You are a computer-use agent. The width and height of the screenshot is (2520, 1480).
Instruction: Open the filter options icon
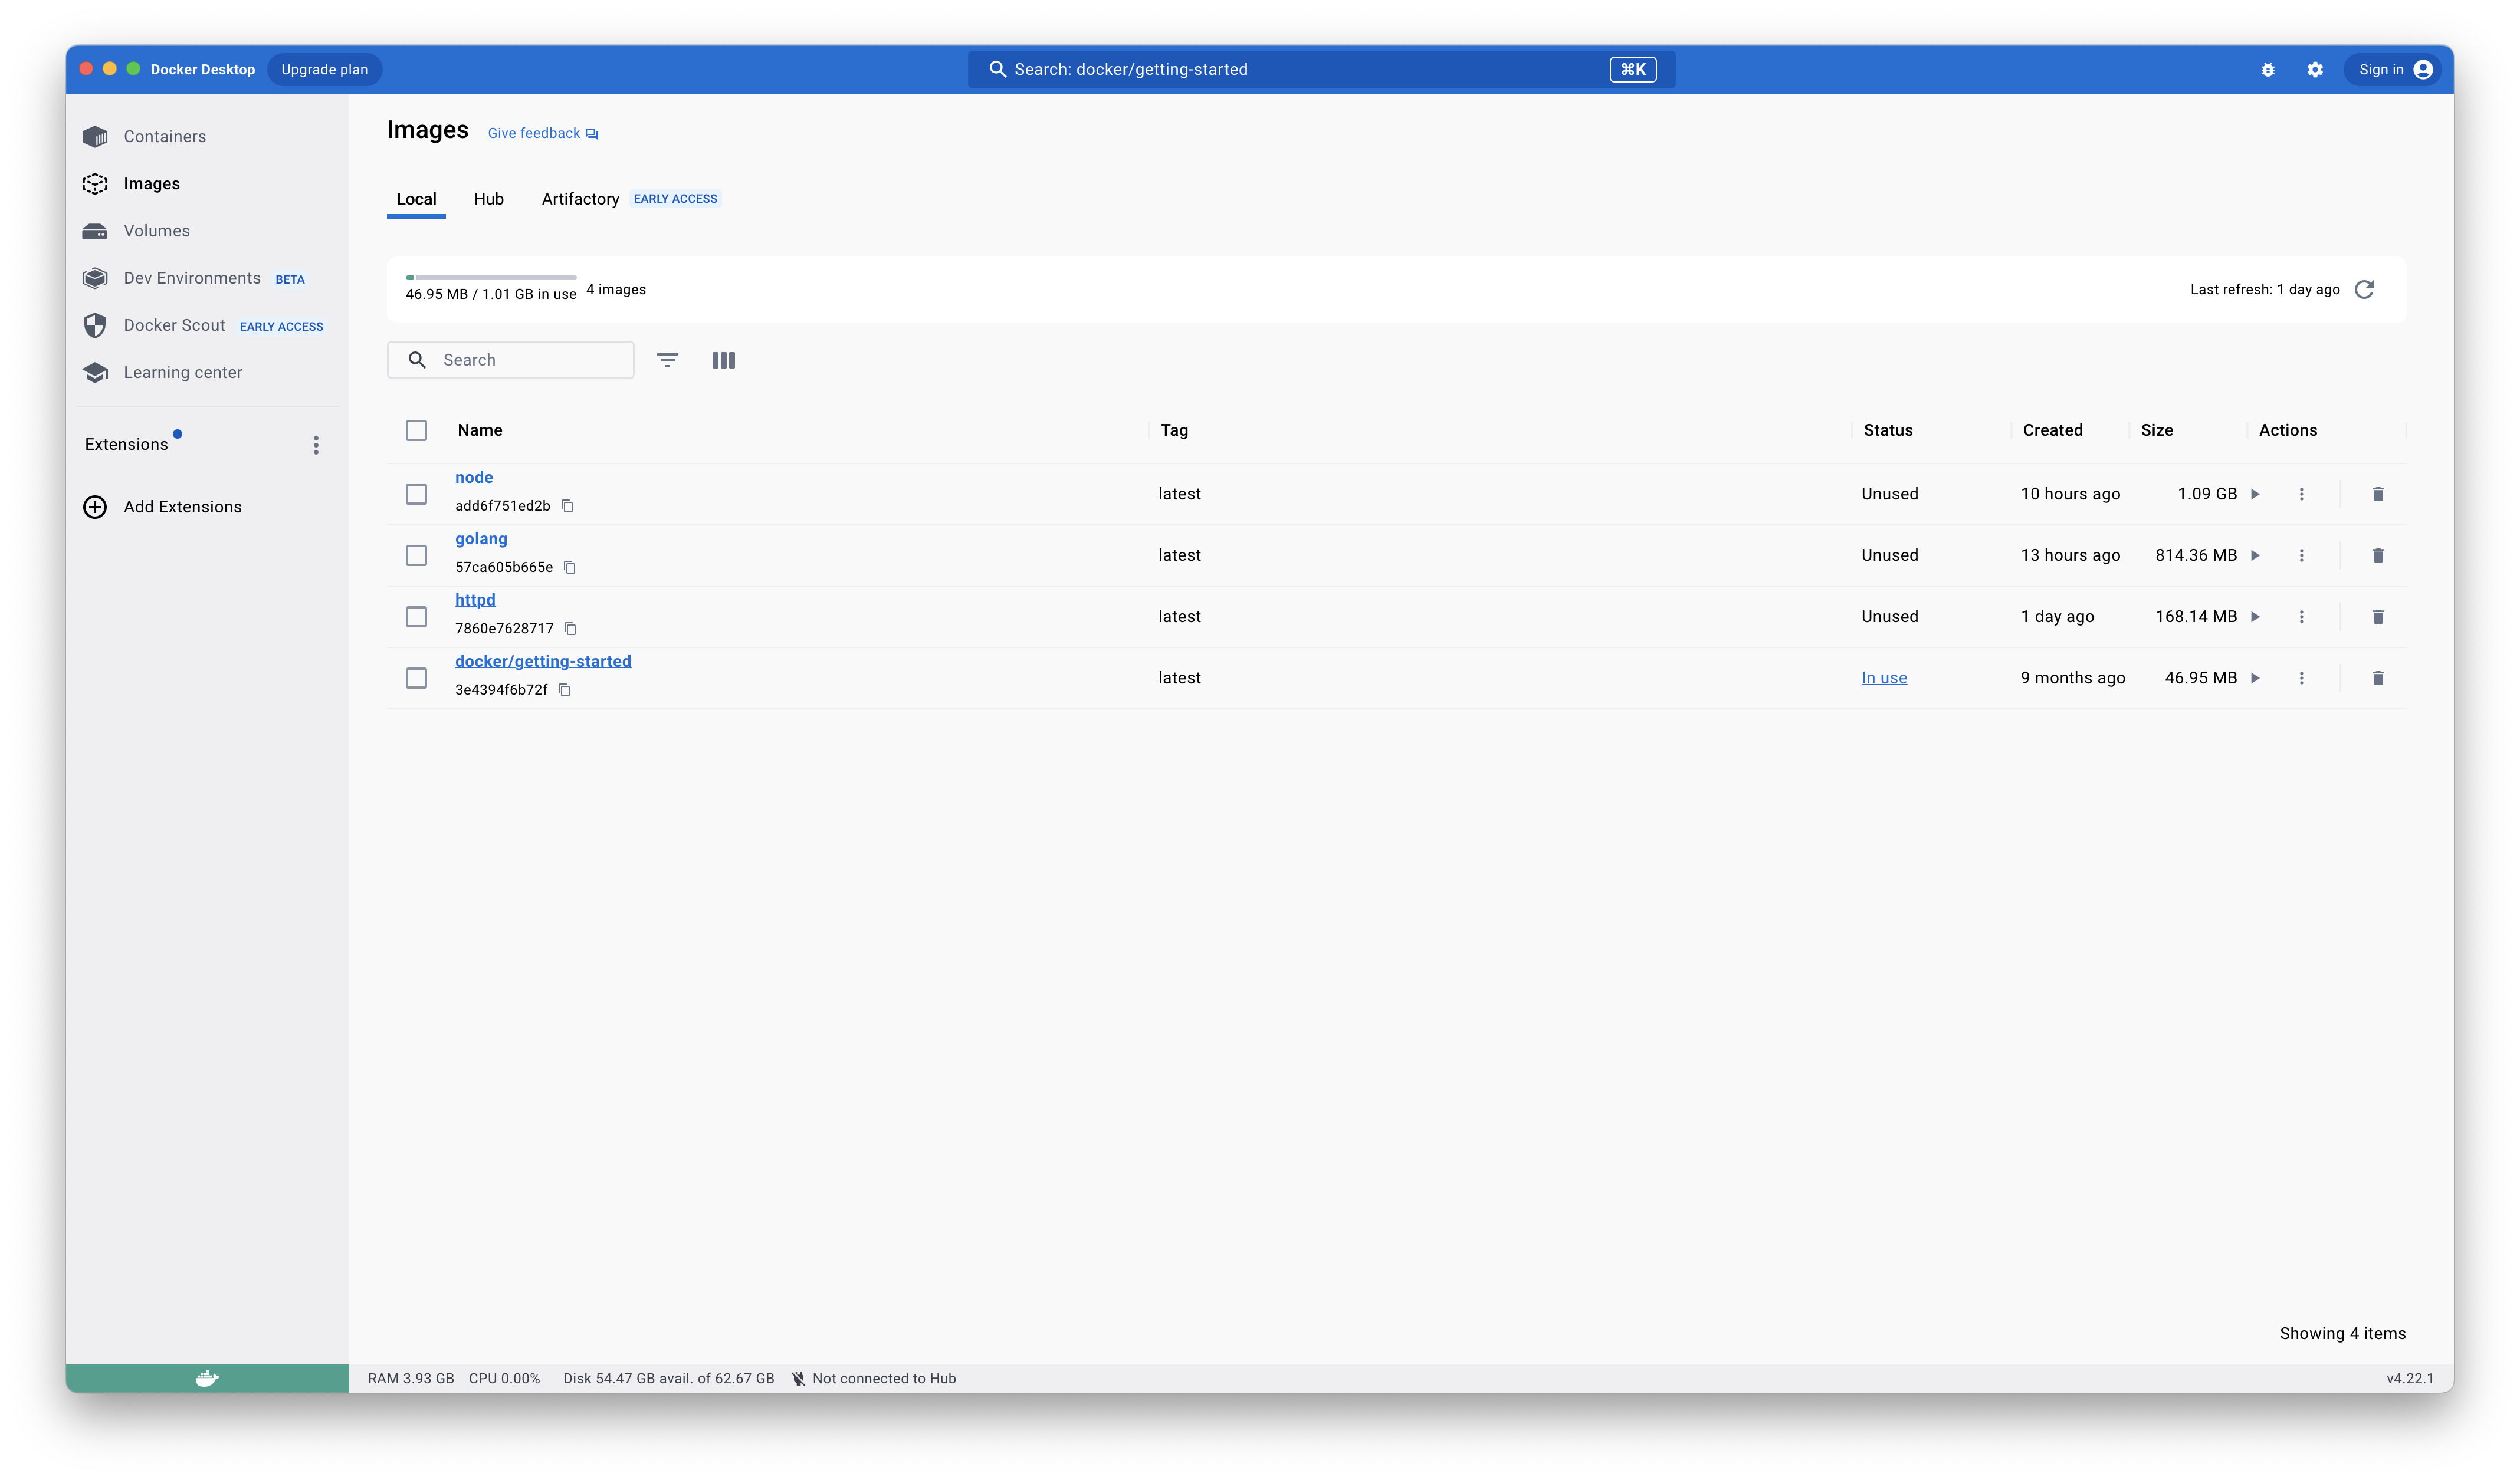667,361
